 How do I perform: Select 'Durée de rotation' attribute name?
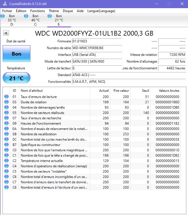[34, 102]
